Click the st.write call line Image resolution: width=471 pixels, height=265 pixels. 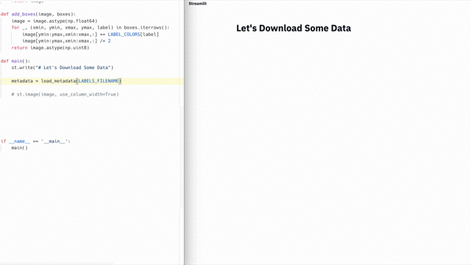click(x=63, y=68)
